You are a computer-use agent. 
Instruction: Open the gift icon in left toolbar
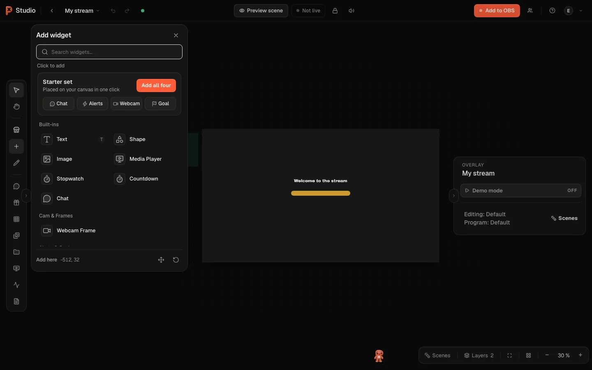(16, 203)
